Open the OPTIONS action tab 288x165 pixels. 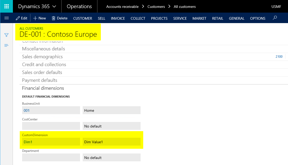258,18
